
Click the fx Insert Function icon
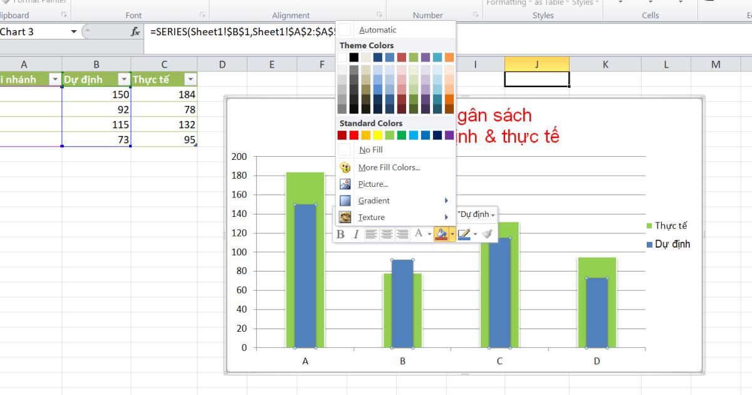coord(135,31)
